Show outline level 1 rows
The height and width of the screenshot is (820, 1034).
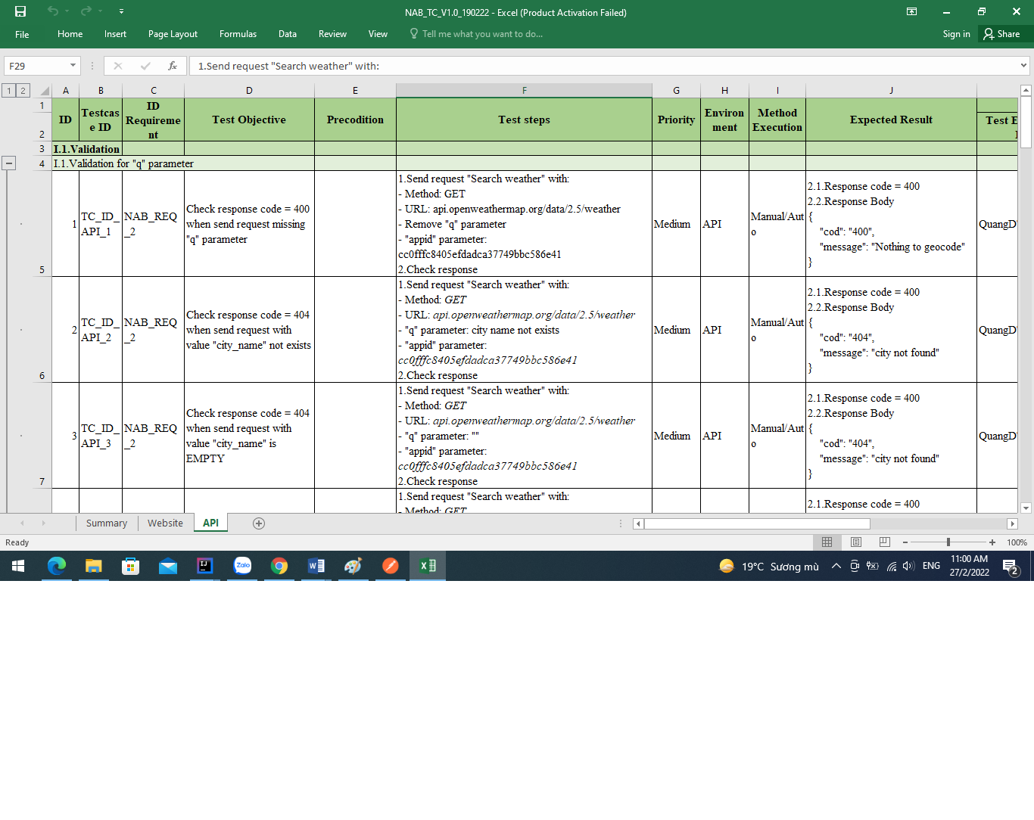click(9, 91)
